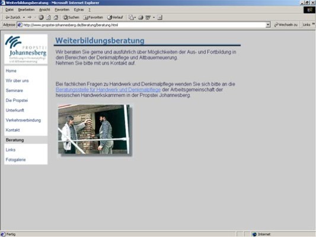Open the Favoriten menu in menu bar
Screen dimensions: 316x237
point(62,9)
